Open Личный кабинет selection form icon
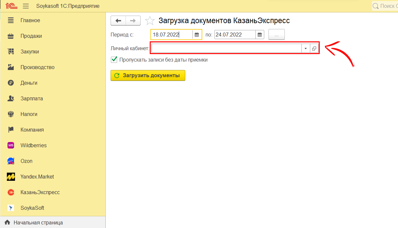This screenshot has width=398, height=228. coord(314,48)
